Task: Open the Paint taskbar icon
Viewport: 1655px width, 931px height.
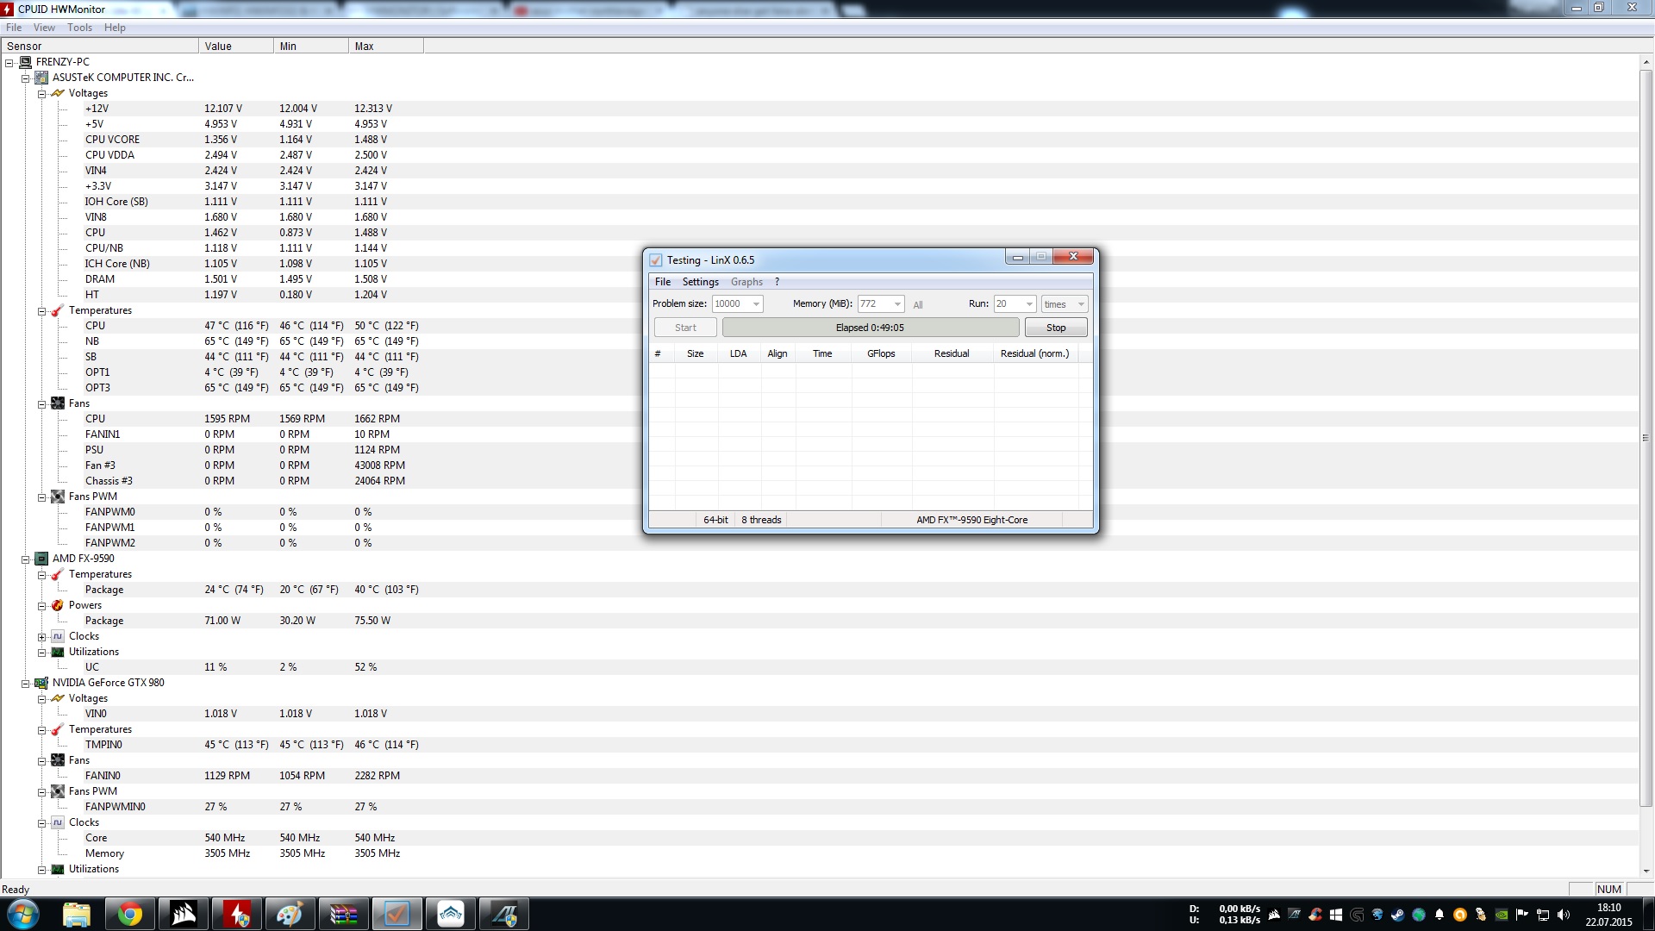Action: coord(290,914)
